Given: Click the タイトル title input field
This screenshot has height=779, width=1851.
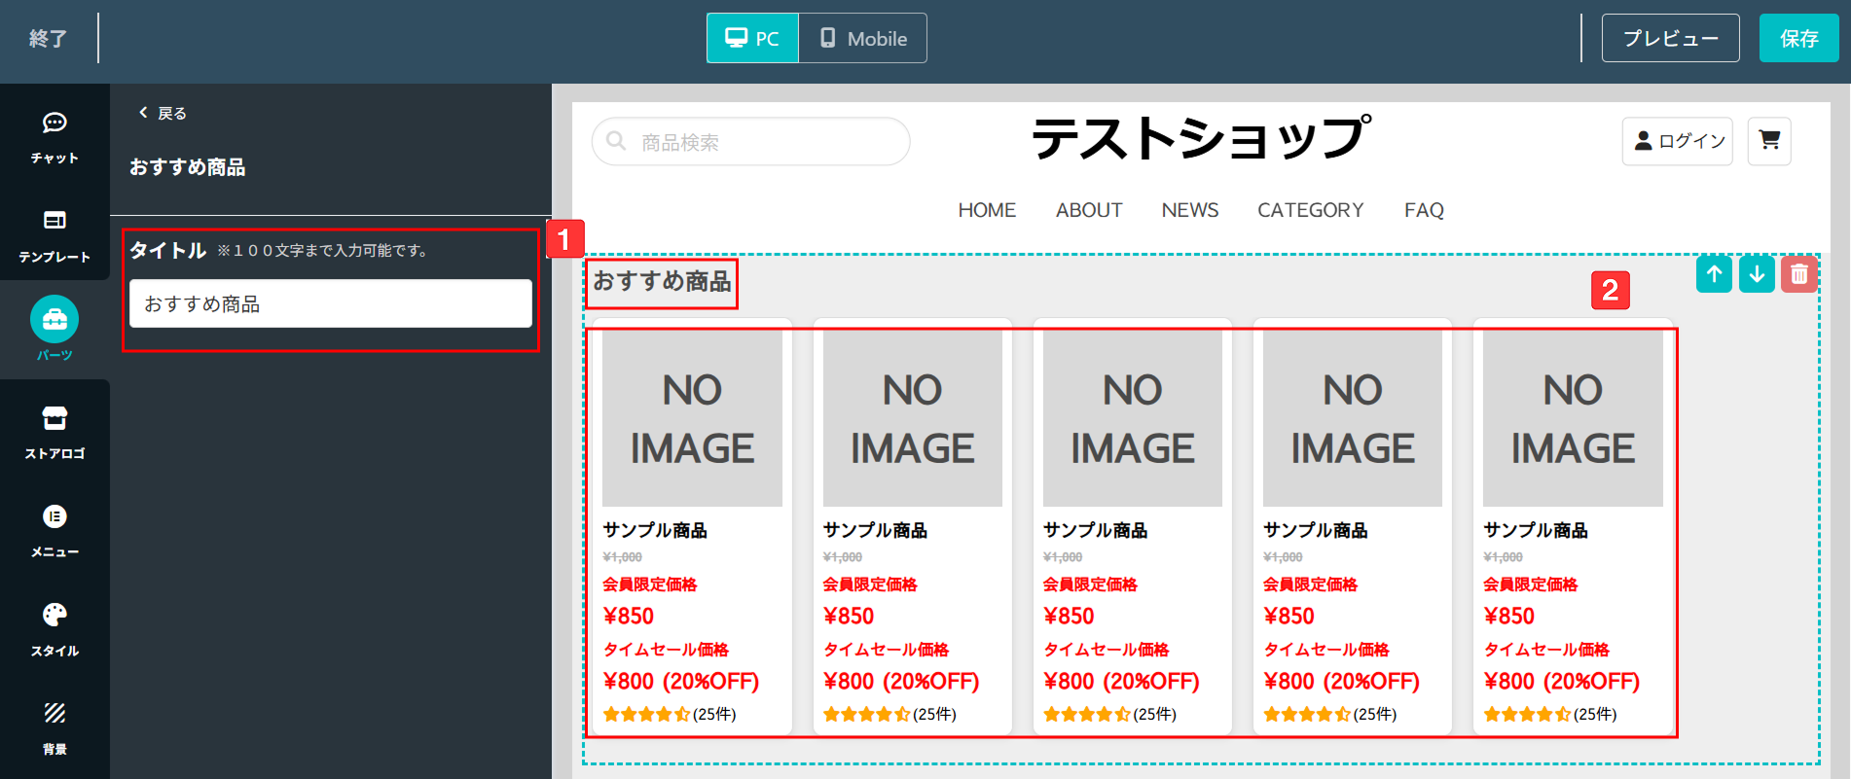Looking at the screenshot, I should click(x=330, y=303).
